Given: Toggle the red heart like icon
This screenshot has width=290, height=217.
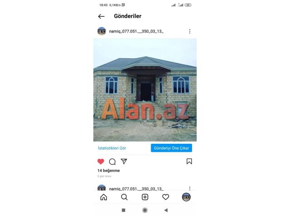Looking at the screenshot, I should [101, 161].
